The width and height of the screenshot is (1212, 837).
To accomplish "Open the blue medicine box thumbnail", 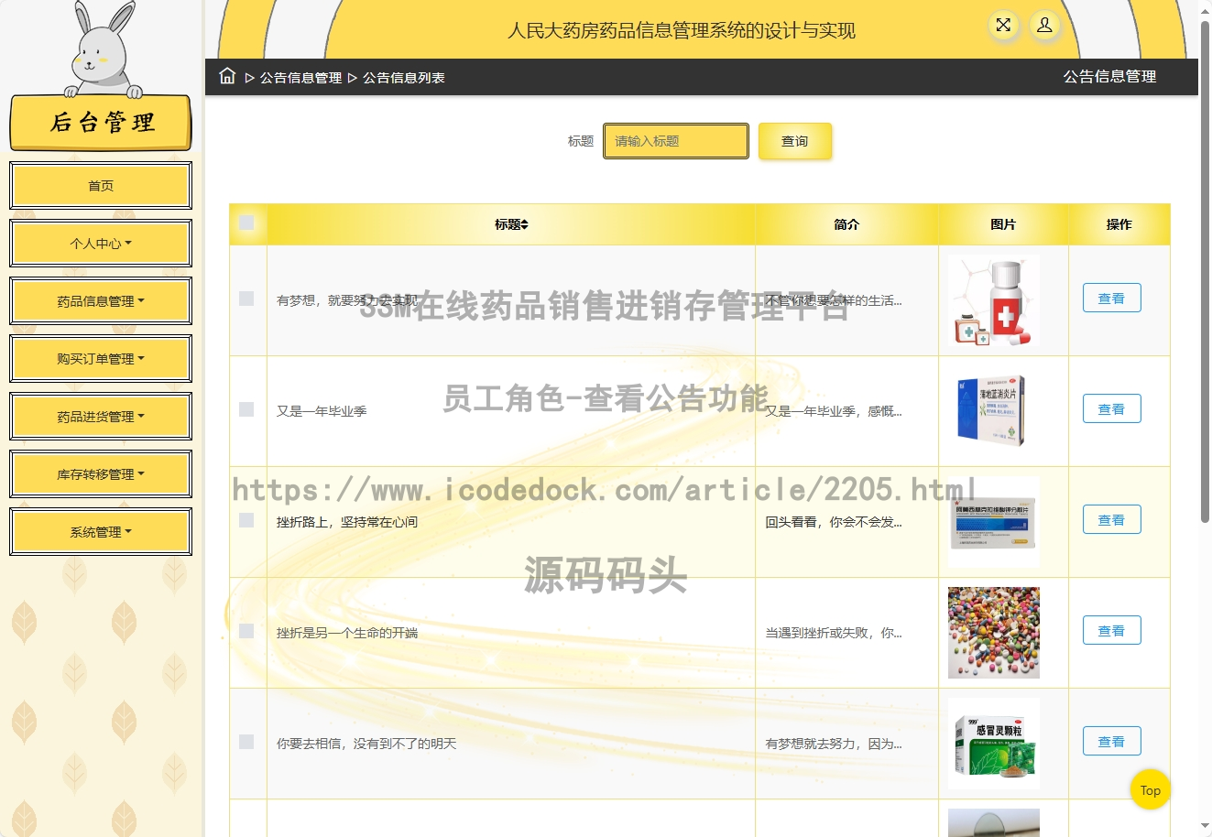I will (994, 411).
